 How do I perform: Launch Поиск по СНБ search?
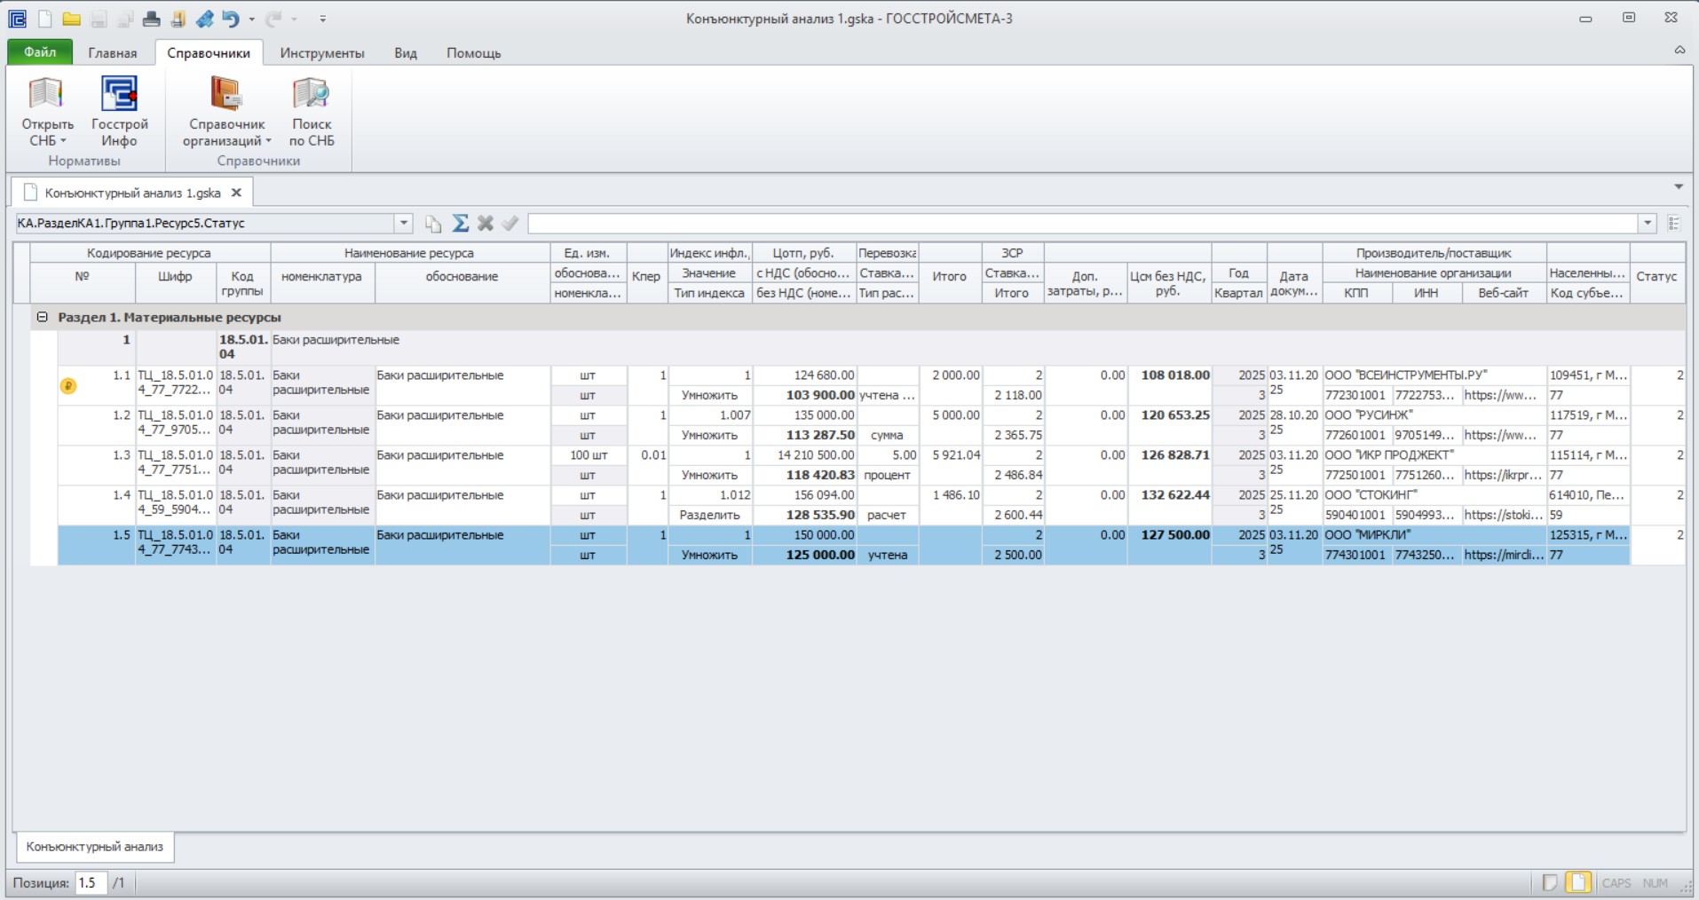pos(312,112)
